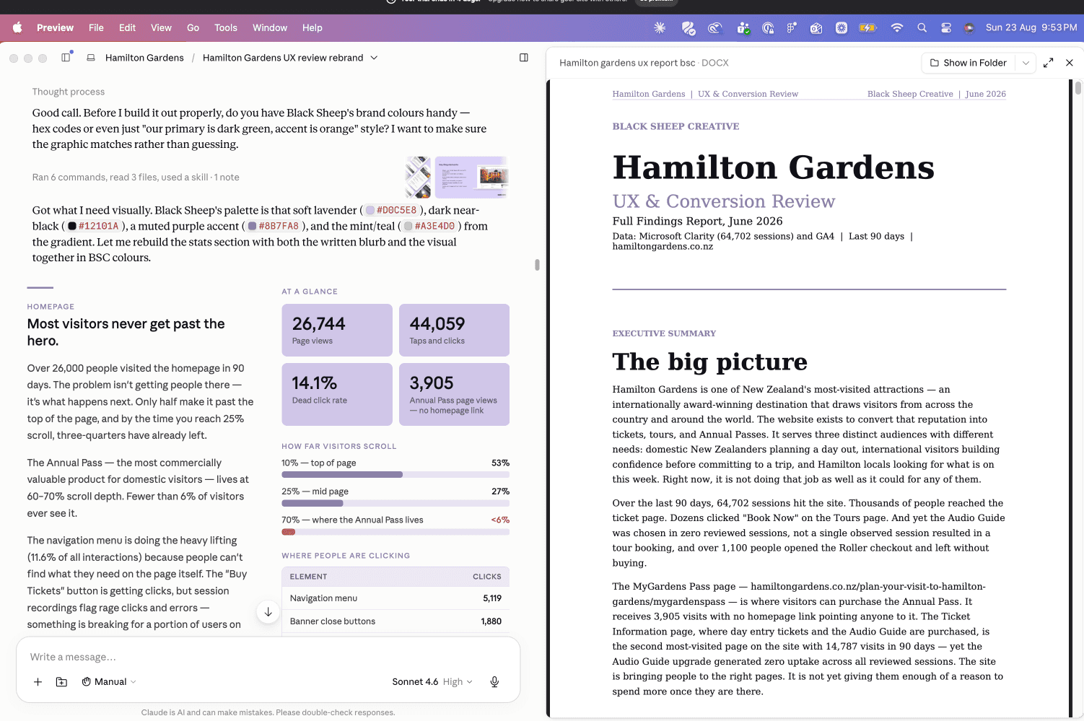Open the Creative Cloud menu bar icon
The width and height of the screenshot is (1084, 721).
coord(714,27)
